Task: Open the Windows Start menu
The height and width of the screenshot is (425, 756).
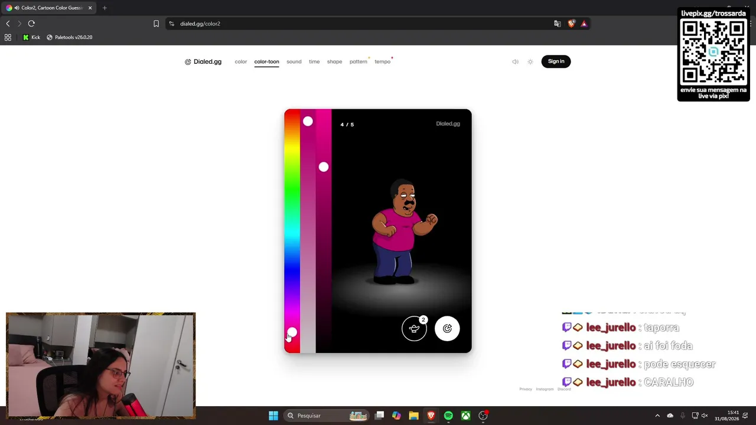Action: click(273, 416)
